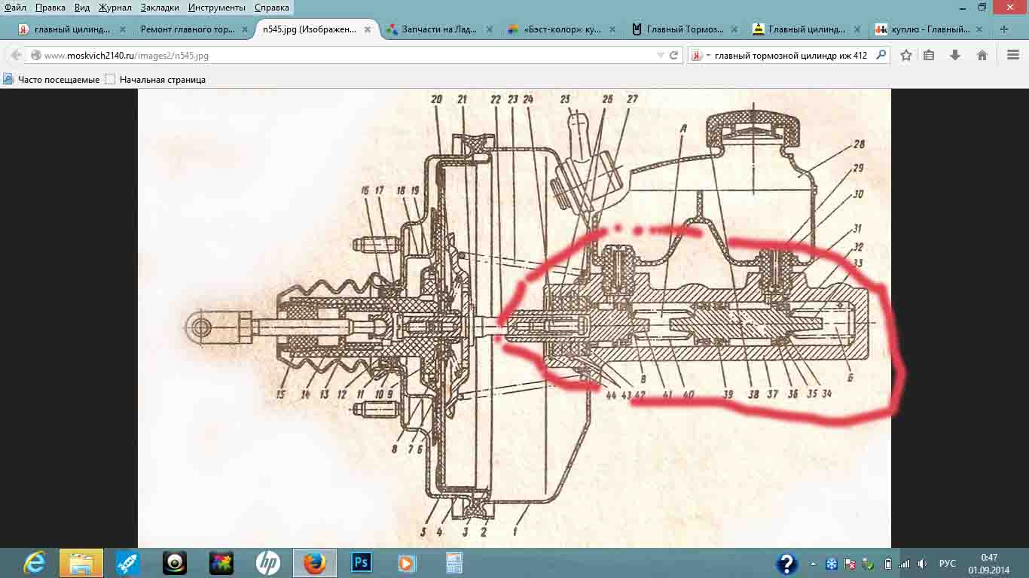Open a new tab with plus button
The height and width of the screenshot is (578, 1029).
coord(1003,29)
